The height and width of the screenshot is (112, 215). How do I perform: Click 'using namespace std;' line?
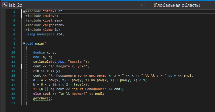pos(45,34)
